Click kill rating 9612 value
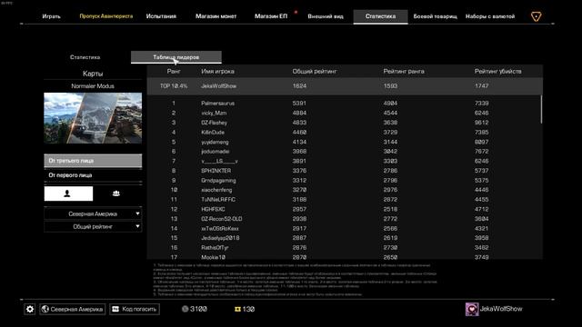The height and width of the screenshot is (327, 582). point(481,123)
